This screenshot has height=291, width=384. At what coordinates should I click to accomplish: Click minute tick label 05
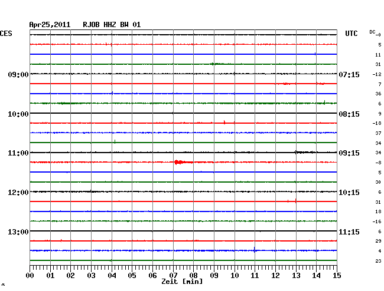click(x=132, y=276)
